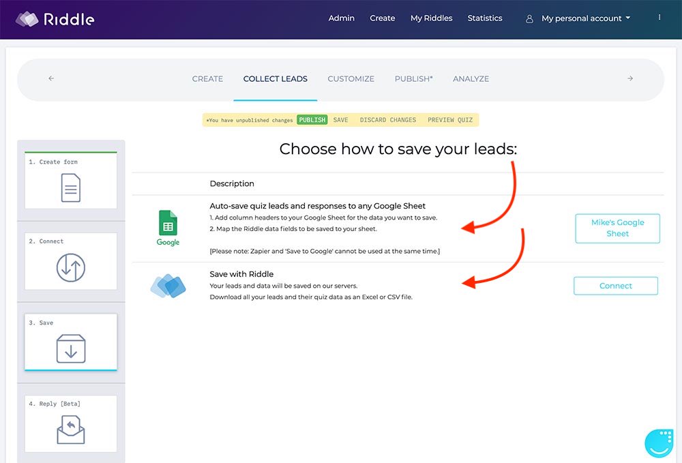This screenshot has height=463, width=682.
Task: Click the '2. Connect' label
Action: coord(46,241)
